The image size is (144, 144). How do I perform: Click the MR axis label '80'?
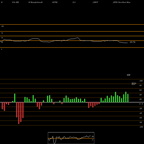point(141,86)
